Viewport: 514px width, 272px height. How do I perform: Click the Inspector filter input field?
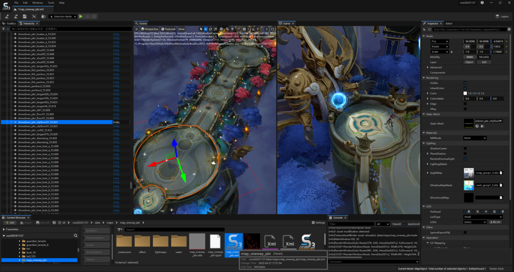469,29
